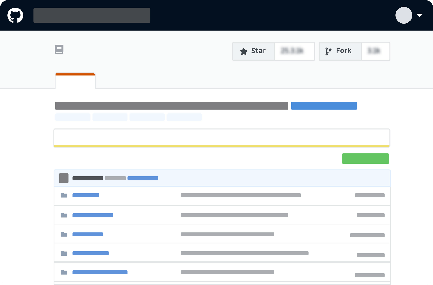Screen dimensions: 433x285
Task: Open the first folder in the file list
Action: (x=86, y=195)
